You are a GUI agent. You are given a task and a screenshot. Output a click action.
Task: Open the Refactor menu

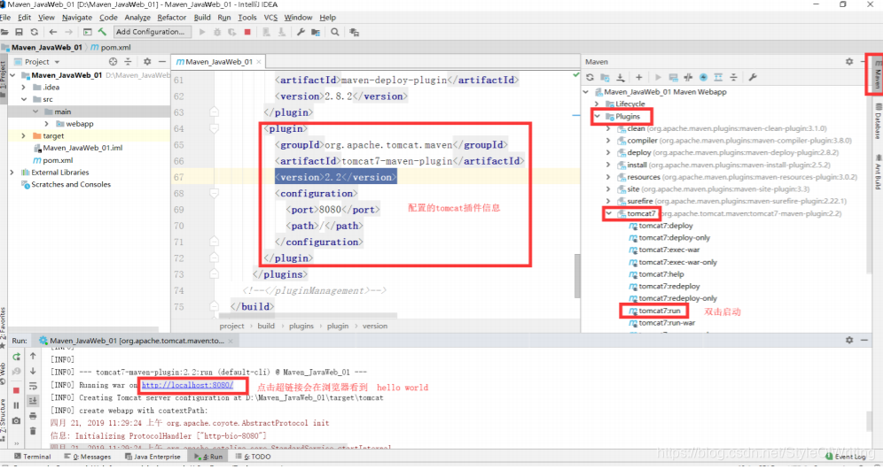tap(172, 18)
